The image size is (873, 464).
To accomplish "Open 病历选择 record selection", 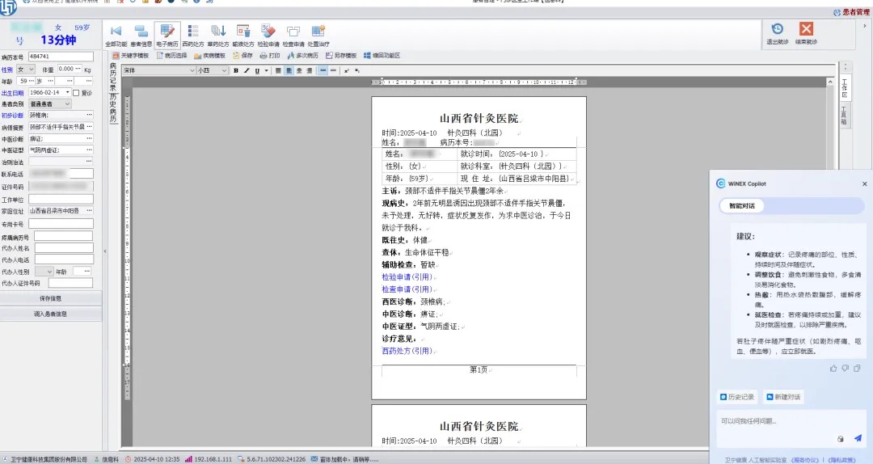I will tap(171, 56).
